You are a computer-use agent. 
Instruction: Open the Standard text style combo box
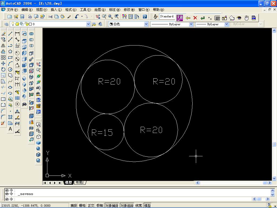[167, 16]
